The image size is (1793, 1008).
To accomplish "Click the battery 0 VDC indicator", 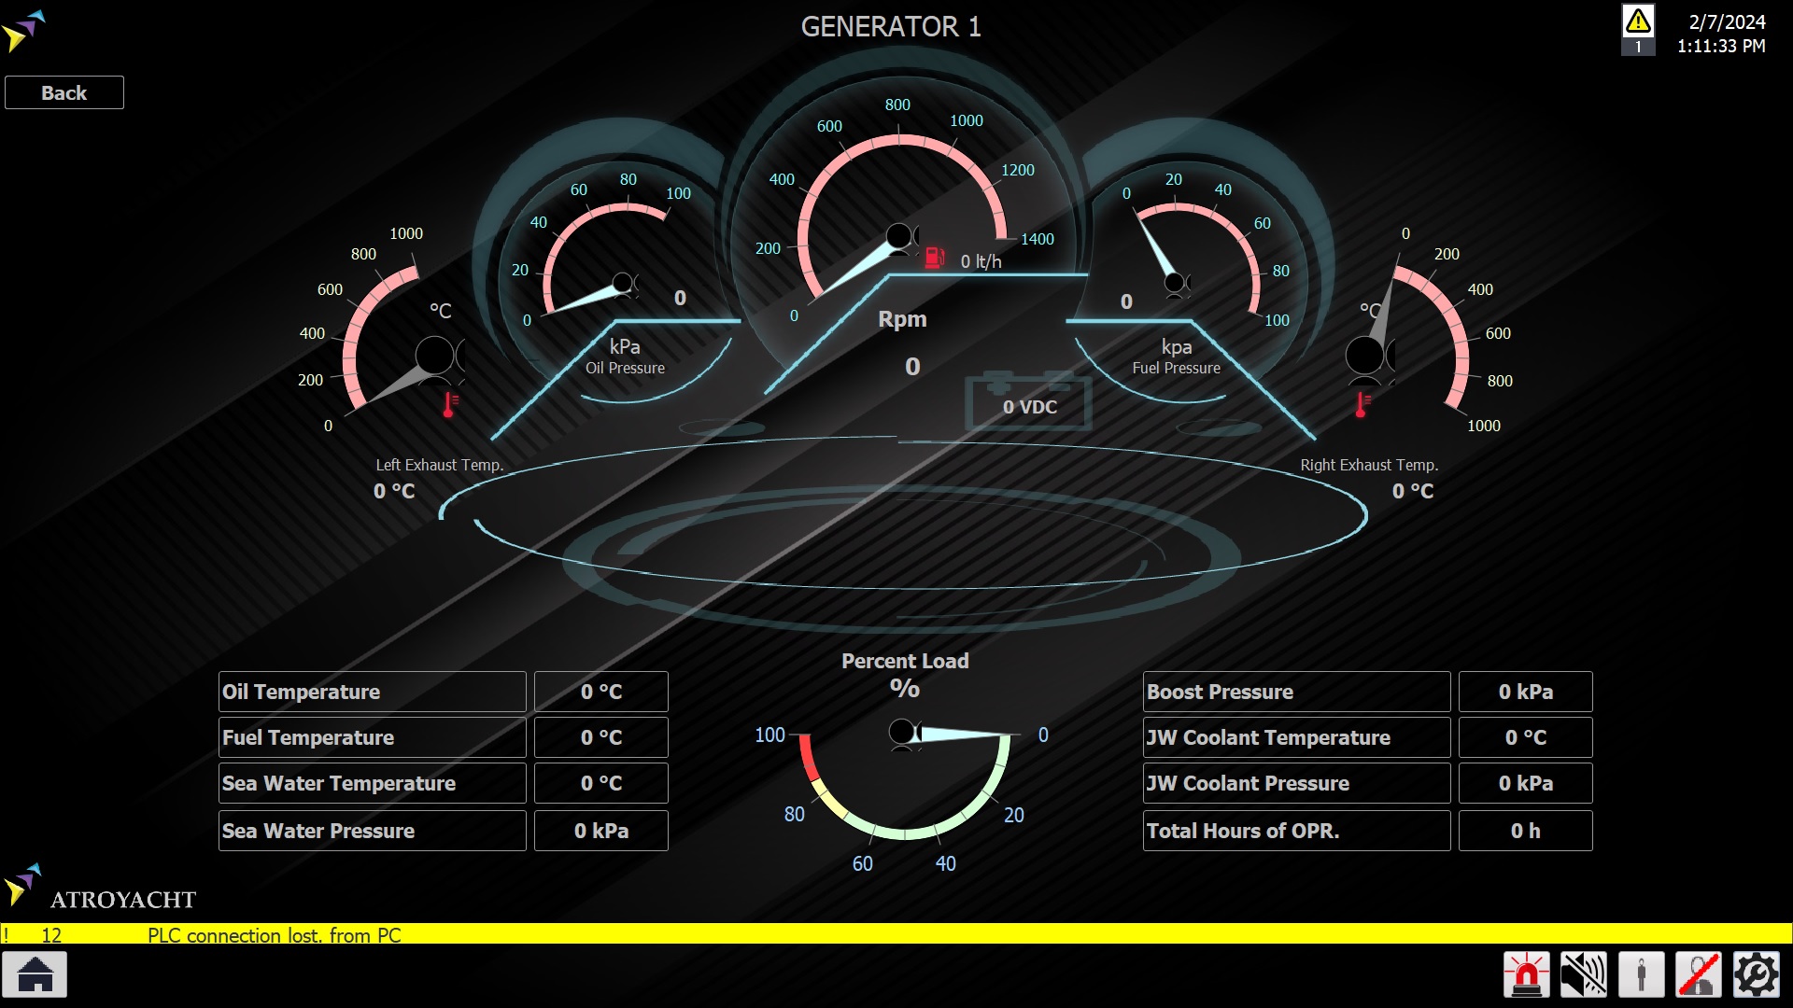I will click(x=1029, y=405).
